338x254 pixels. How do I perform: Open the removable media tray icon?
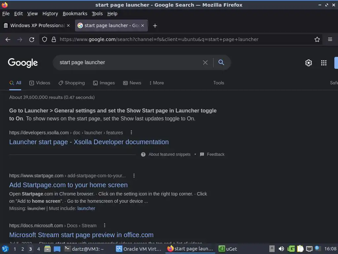pos(272,249)
